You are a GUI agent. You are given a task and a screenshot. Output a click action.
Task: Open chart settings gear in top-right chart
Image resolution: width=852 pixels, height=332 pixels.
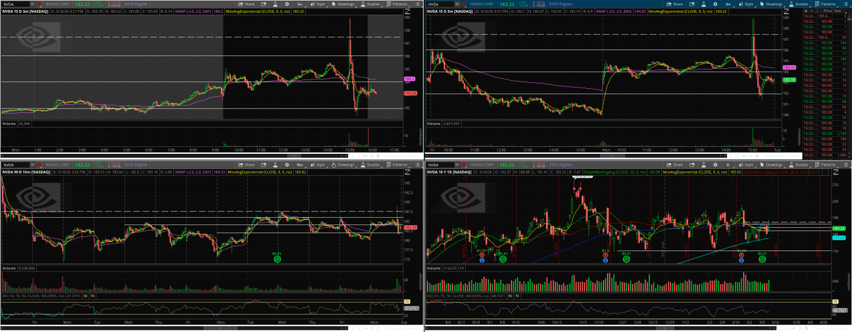pyautogui.click(x=715, y=4)
